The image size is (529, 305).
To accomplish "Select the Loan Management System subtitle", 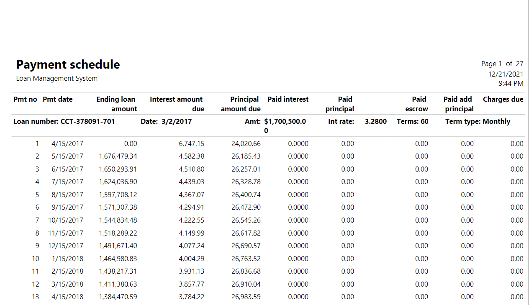I will 56,78.
